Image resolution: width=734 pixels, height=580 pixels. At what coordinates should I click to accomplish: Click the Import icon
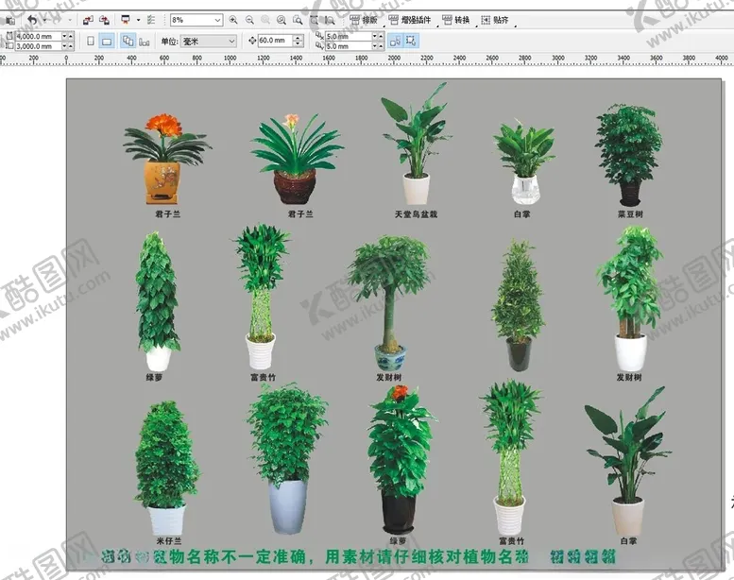point(88,20)
